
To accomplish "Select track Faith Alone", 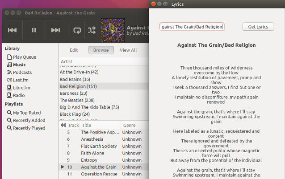I will pos(104,153).
